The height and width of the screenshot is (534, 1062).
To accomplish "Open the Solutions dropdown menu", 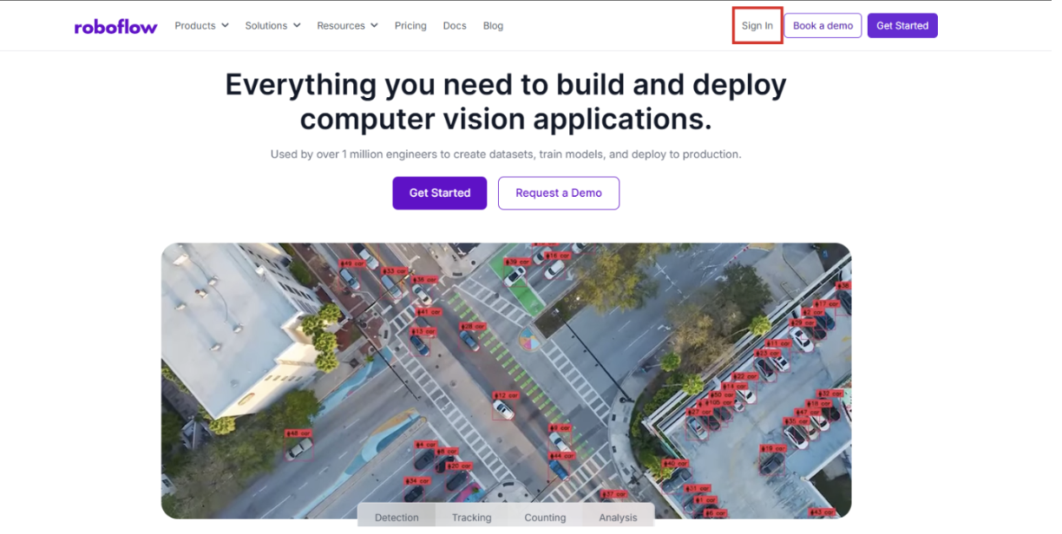I will pyautogui.click(x=272, y=26).
